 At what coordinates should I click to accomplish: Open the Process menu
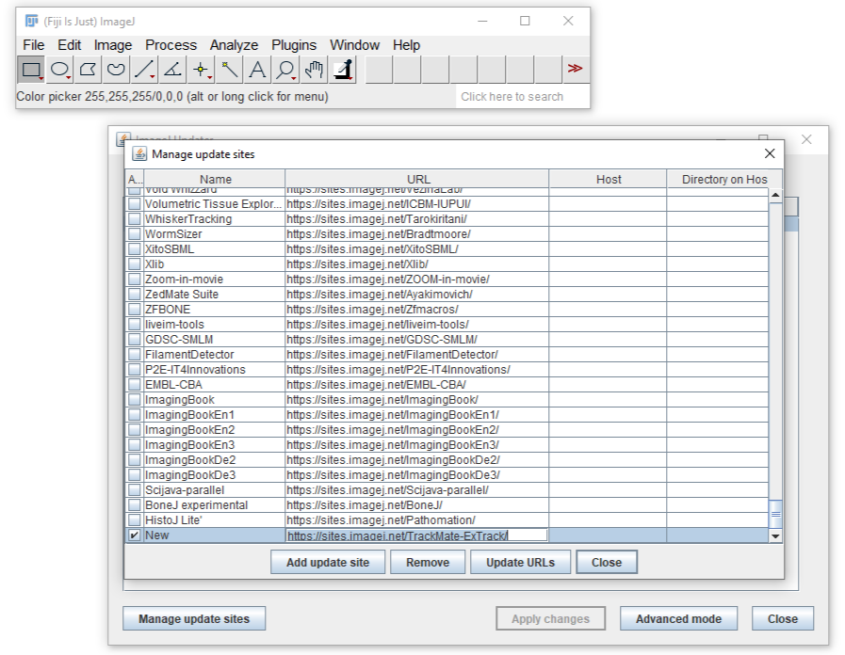point(171,45)
